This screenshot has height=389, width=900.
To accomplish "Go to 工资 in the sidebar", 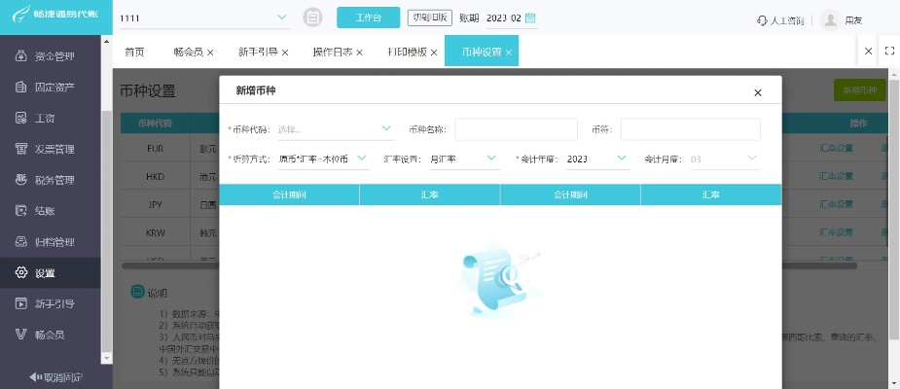I will tap(43, 119).
